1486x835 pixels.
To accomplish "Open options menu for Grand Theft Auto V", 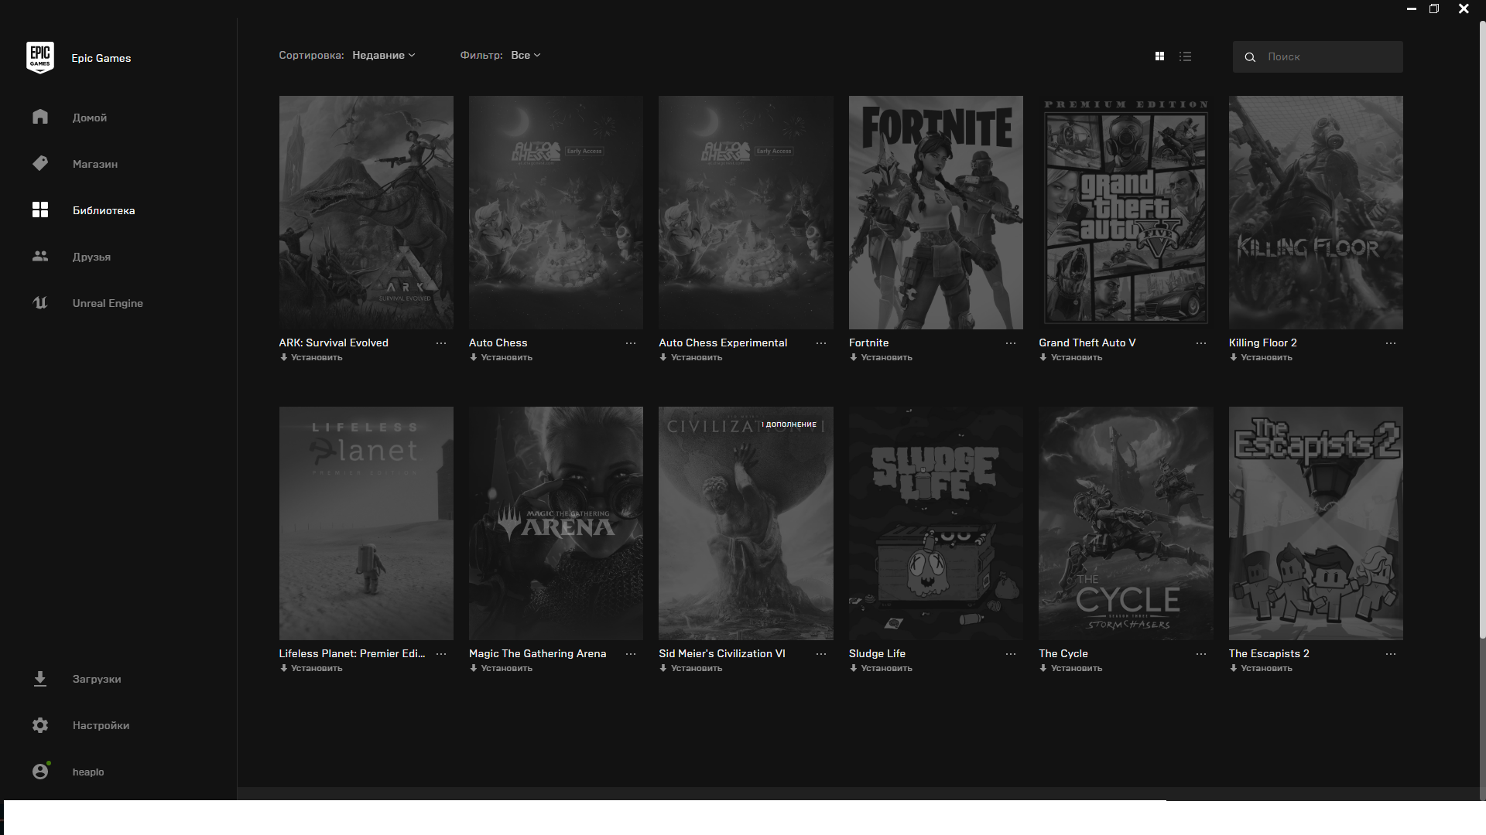I will coord(1201,343).
